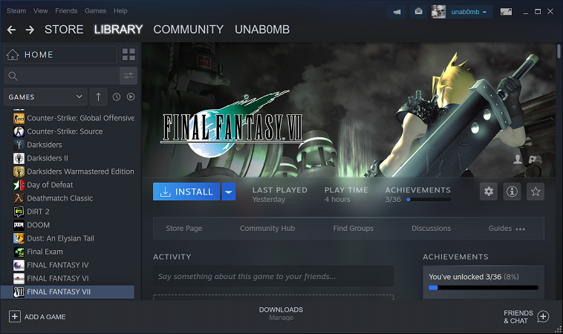
Task: Toggle ready-to-play games filter icon
Action: (x=131, y=97)
